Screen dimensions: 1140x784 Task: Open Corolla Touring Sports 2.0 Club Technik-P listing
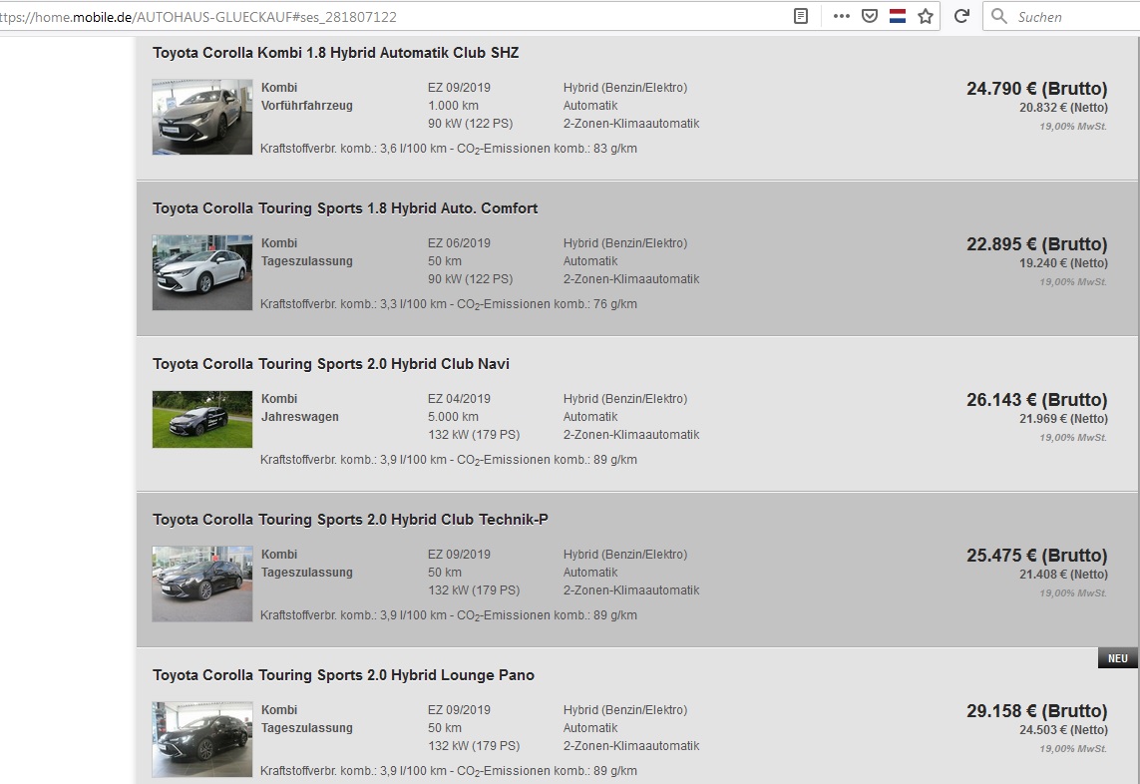point(350,520)
